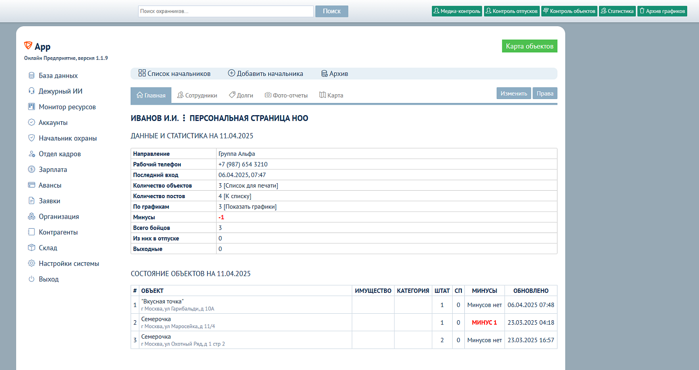Click the Изменить button

(514, 93)
